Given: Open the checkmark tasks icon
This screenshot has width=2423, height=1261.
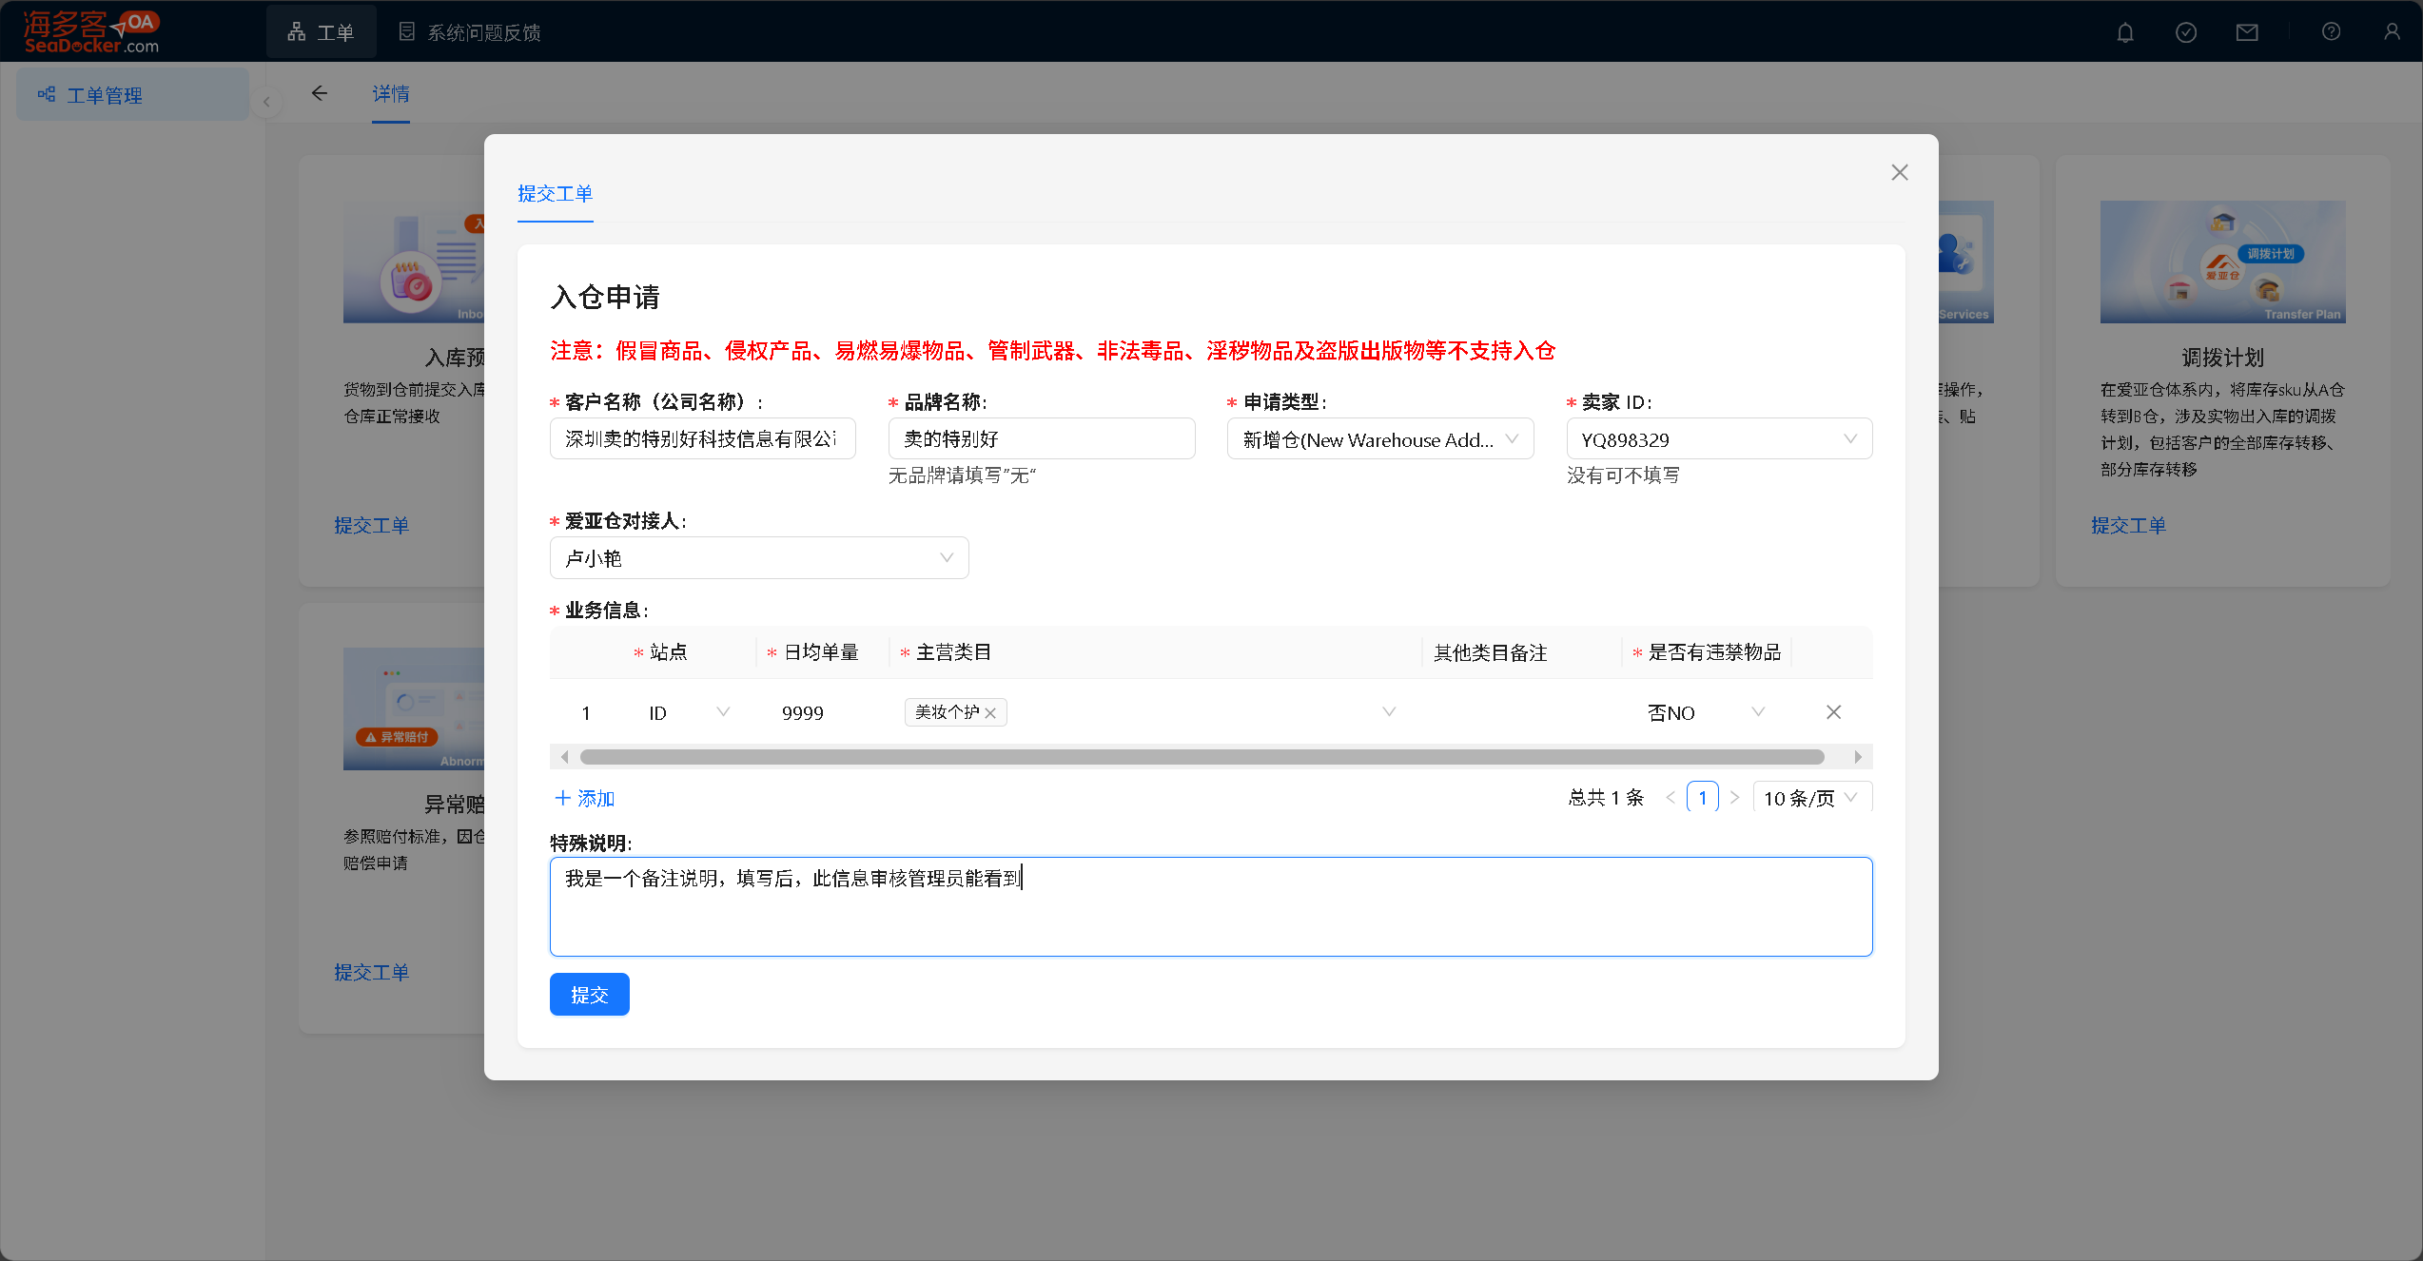Looking at the screenshot, I should [x=2186, y=32].
